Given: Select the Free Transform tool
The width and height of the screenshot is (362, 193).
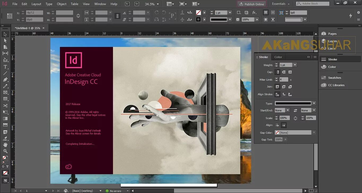Looking at the screenshot, I should (5, 112).
